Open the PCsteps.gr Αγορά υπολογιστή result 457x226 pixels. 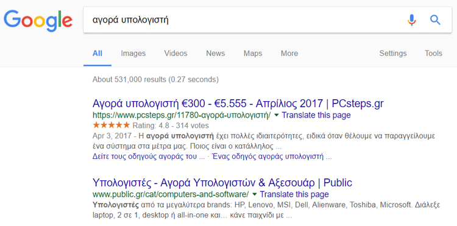[x=238, y=104]
